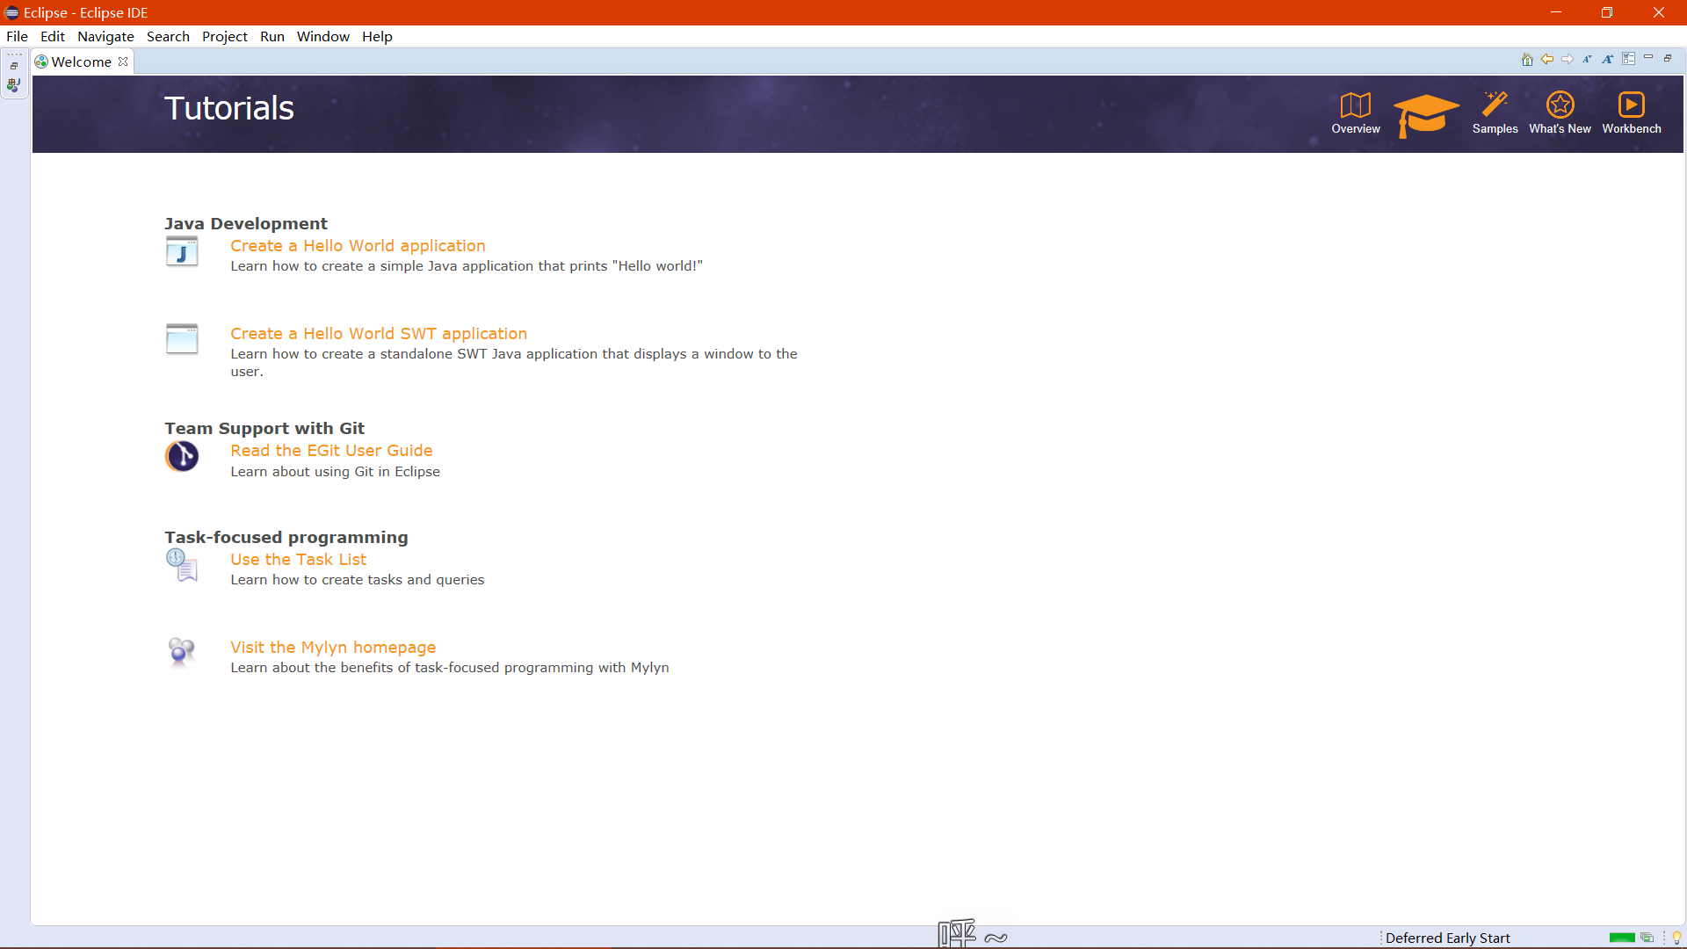1687x949 pixels.
Task: Magnify font size in Welcome toolbar
Action: coord(1607,60)
